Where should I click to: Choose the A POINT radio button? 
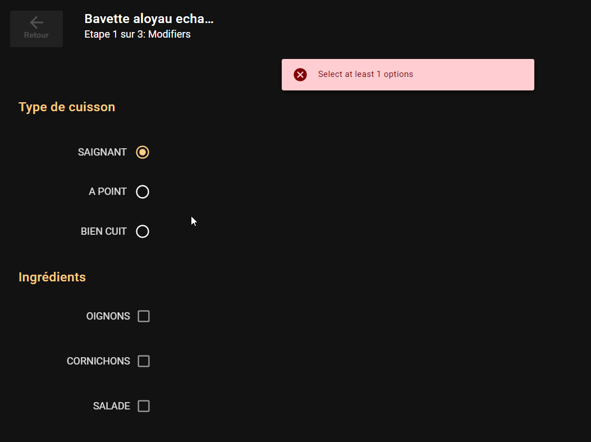click(x=143, y=192)
